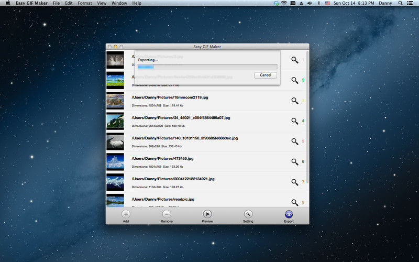Click Dimensions 2644x2000 text
419x262 pixels.
point(147,126)
